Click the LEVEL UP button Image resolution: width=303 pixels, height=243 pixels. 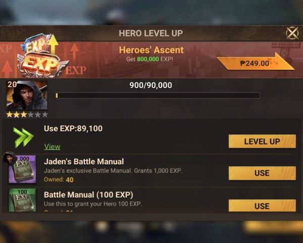tap(262, 141)
